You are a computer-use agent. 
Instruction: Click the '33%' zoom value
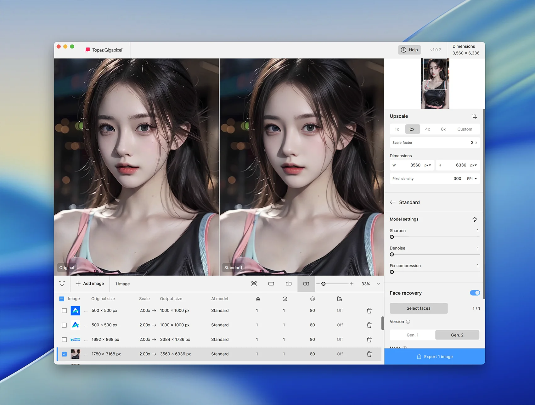[x=366, y=284]
